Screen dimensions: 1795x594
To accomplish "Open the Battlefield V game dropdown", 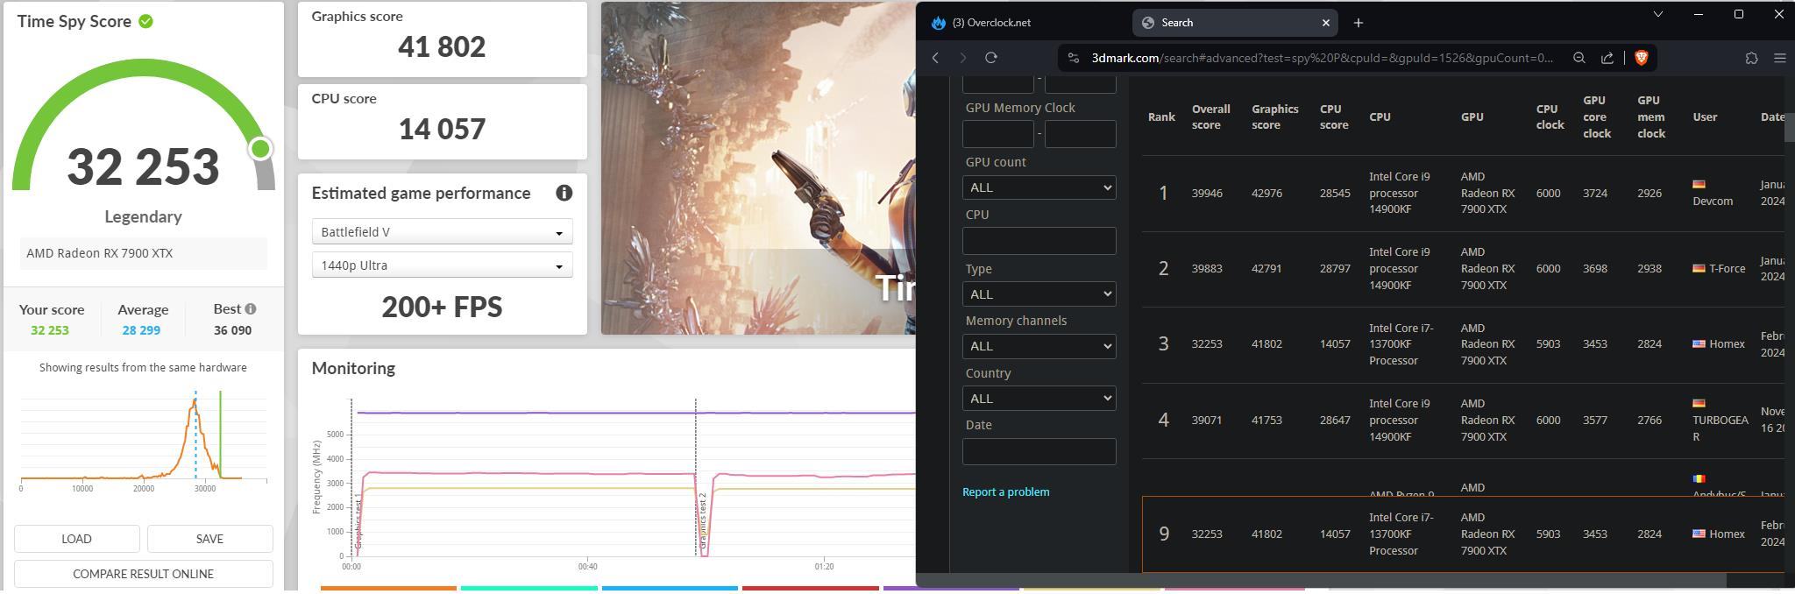I will 442,232.
